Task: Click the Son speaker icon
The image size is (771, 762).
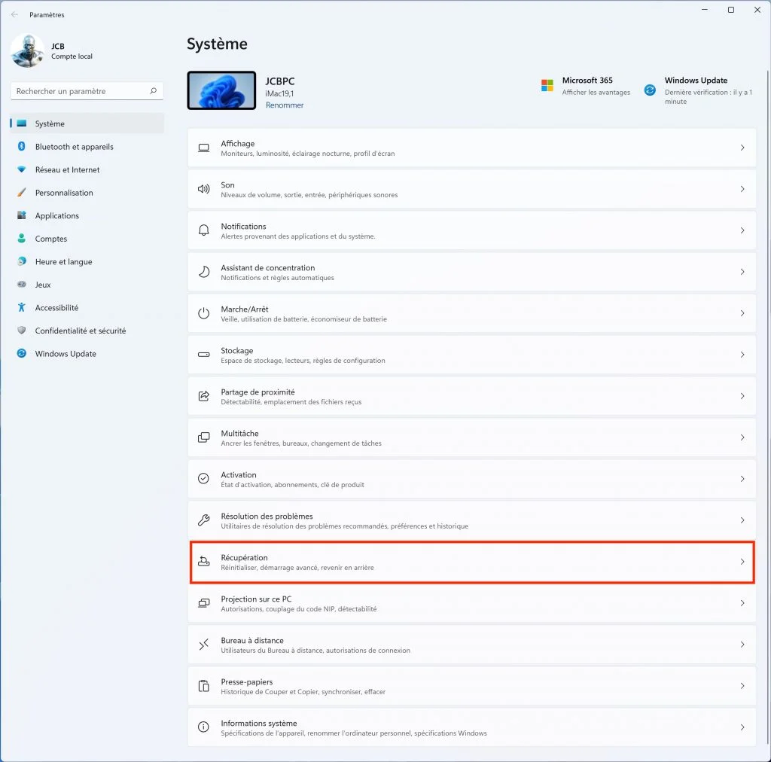Action: (x=203, y=189)
